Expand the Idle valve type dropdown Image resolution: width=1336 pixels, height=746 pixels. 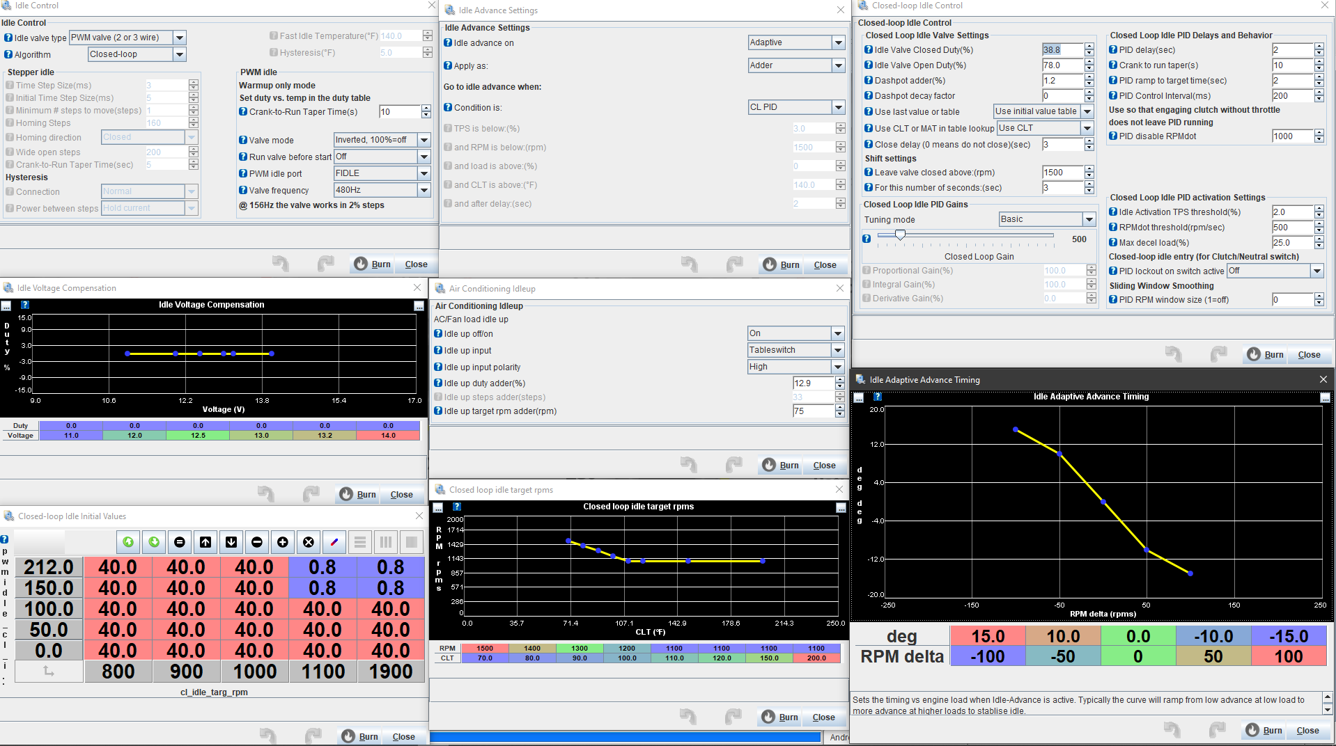tap(180, 38)
